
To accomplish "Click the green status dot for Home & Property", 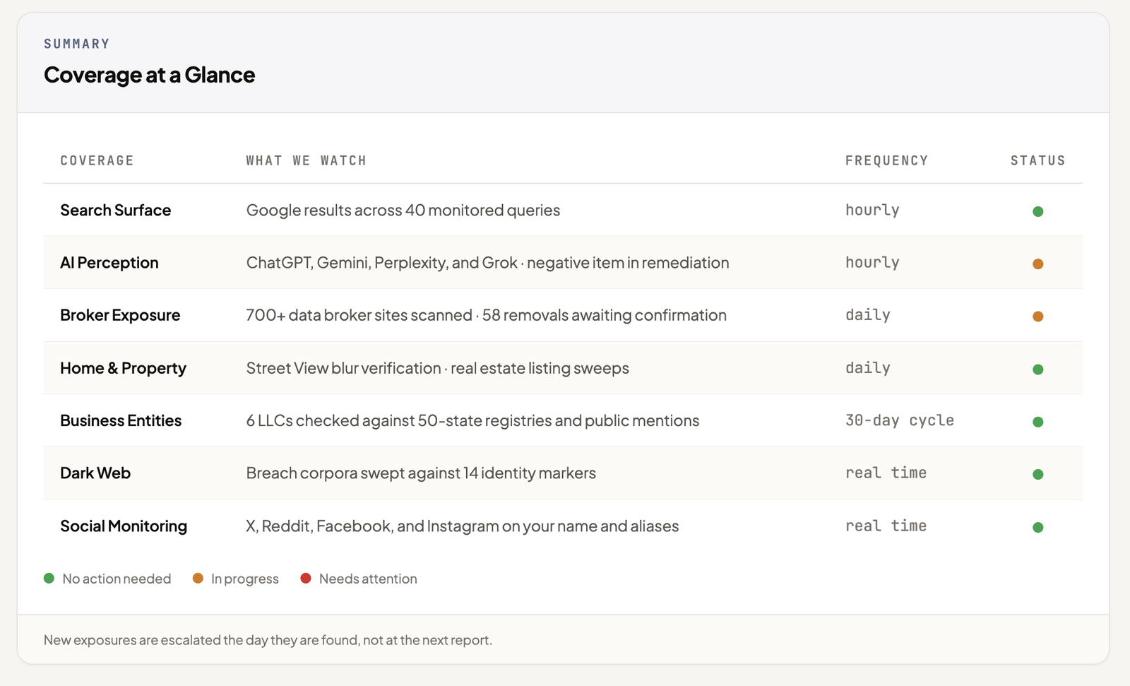I will (1037, 369).
